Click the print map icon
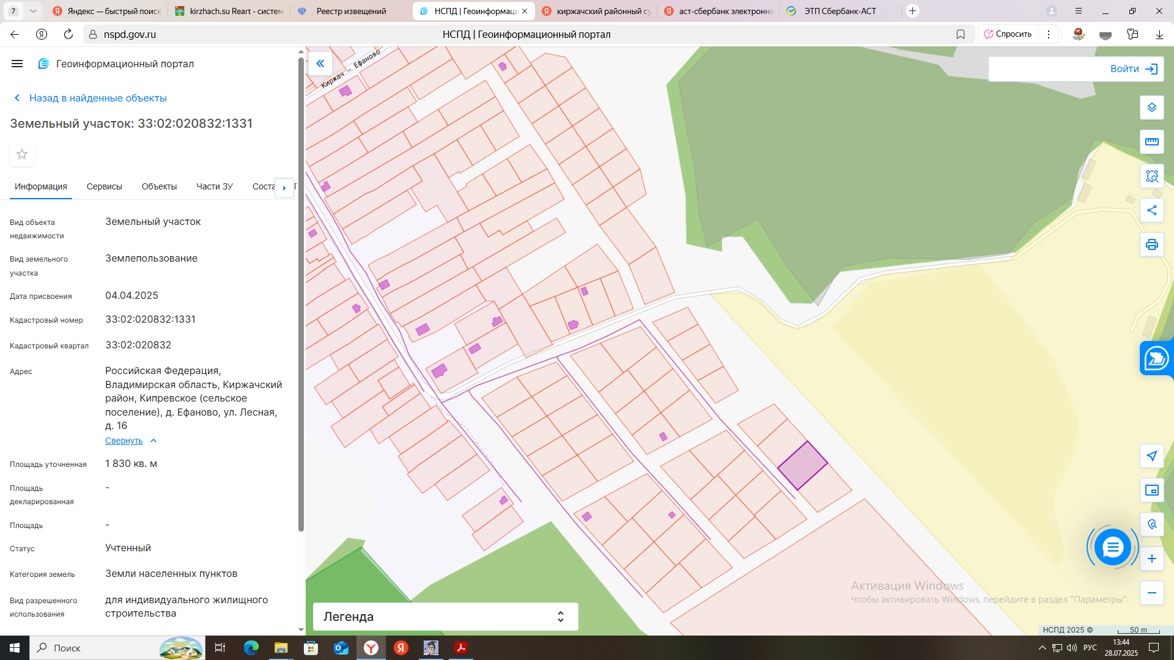1174x660 pixels. (1151, 244)
